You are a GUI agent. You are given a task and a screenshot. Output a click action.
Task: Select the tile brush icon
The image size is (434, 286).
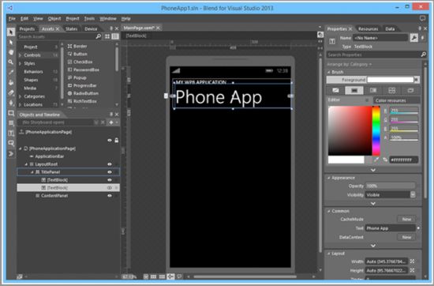click(392, 90)
